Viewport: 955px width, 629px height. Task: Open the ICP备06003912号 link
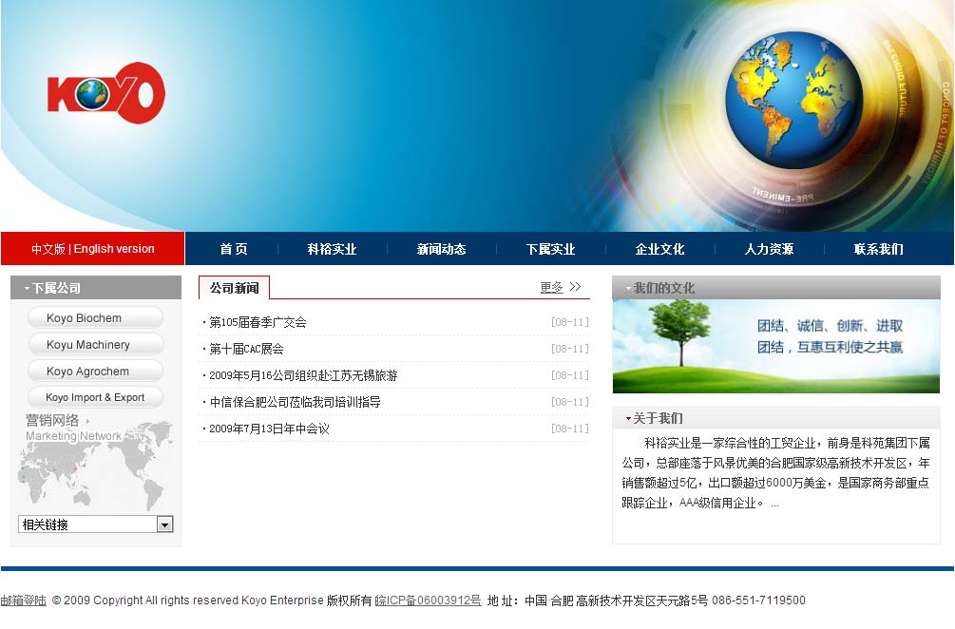tap(429, 600)
